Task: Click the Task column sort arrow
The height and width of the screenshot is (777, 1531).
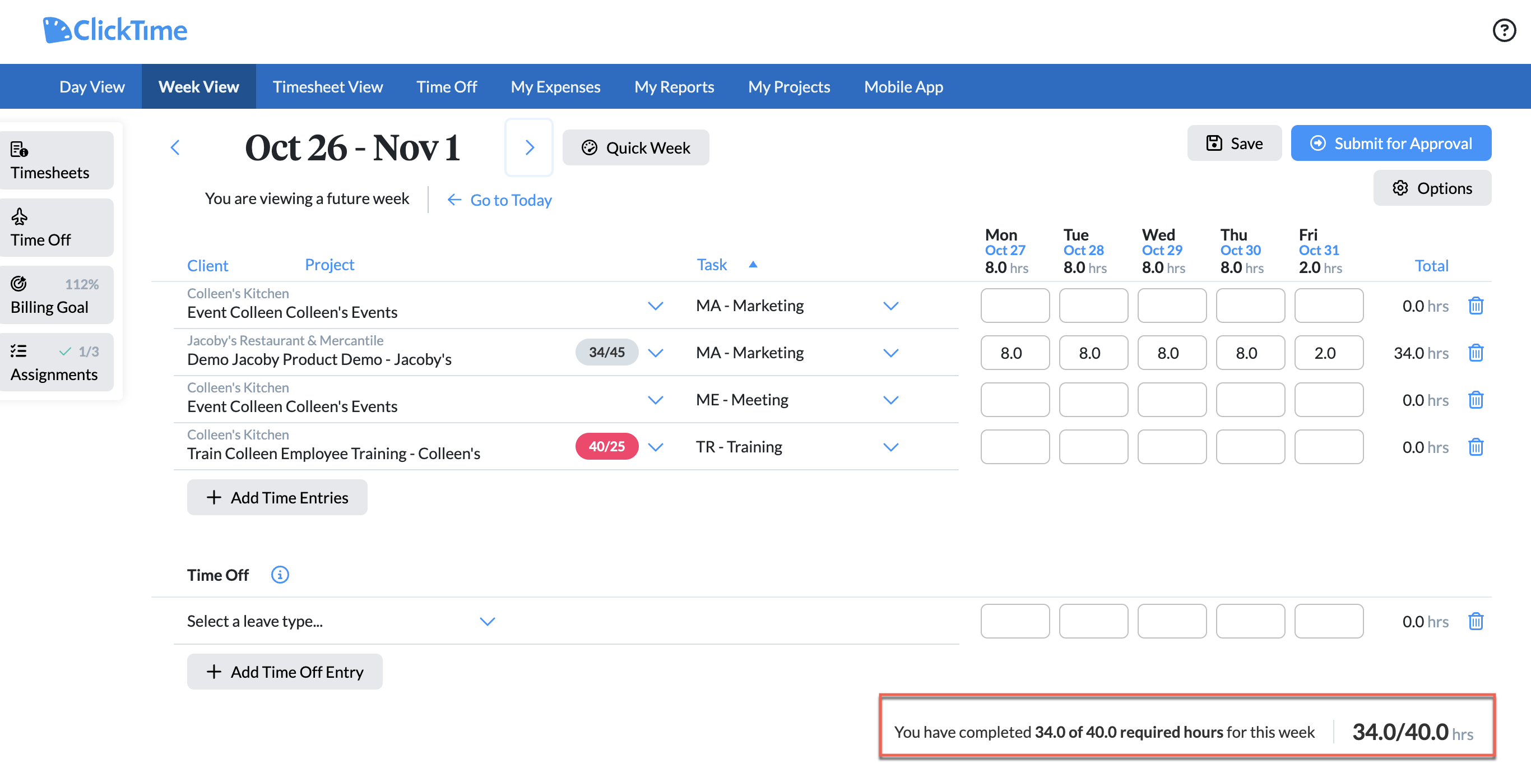Action: point(753,265)
